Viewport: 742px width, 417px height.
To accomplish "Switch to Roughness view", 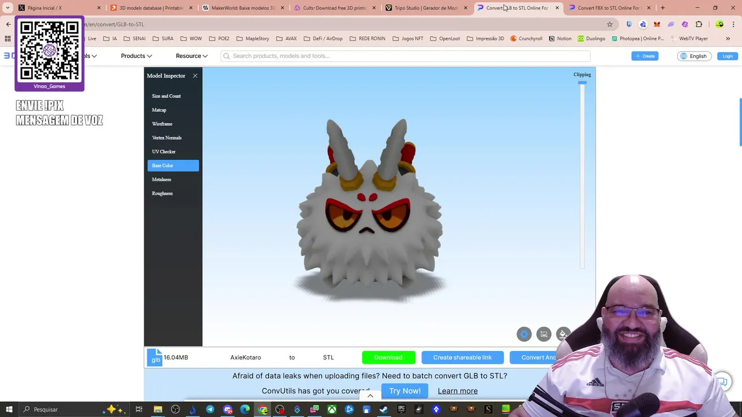I will tap(173, 193).
